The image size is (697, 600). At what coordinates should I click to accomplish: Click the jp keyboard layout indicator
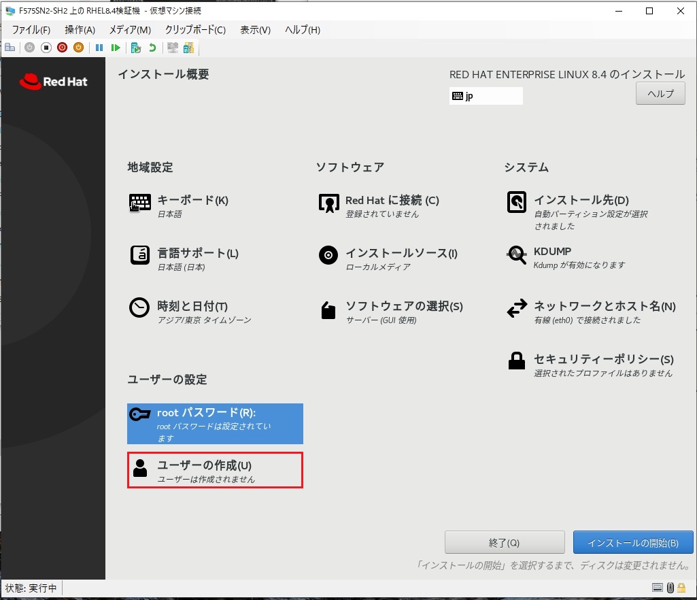pos(486,96)
